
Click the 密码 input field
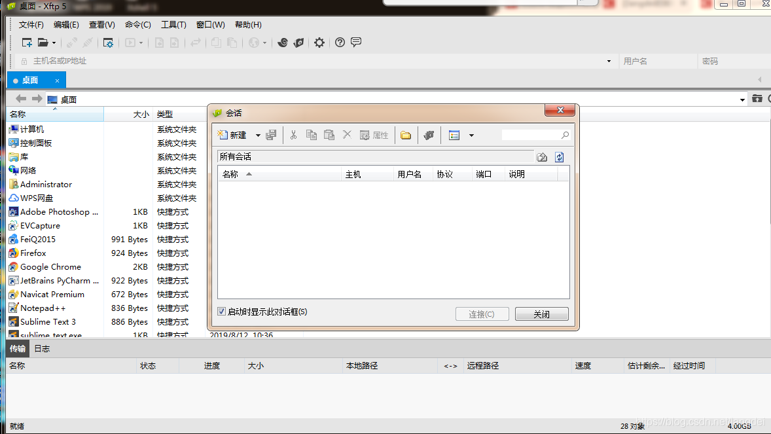(x=734, y=61)
